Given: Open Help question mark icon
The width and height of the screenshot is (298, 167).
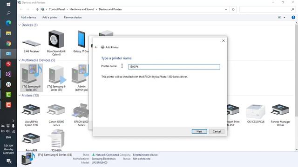Looking at the screenshot, I should click(293, 18).
